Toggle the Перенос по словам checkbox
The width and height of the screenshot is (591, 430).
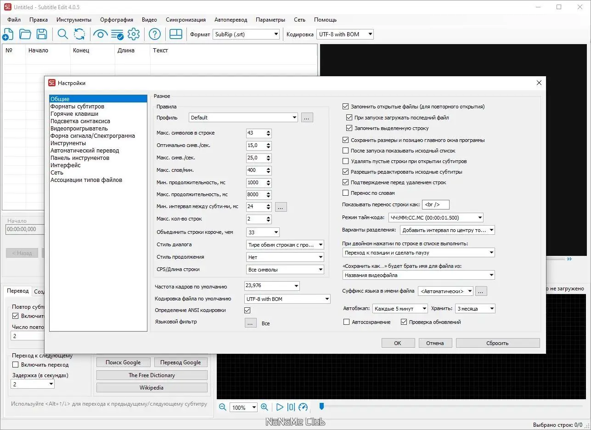click(346, 193)
